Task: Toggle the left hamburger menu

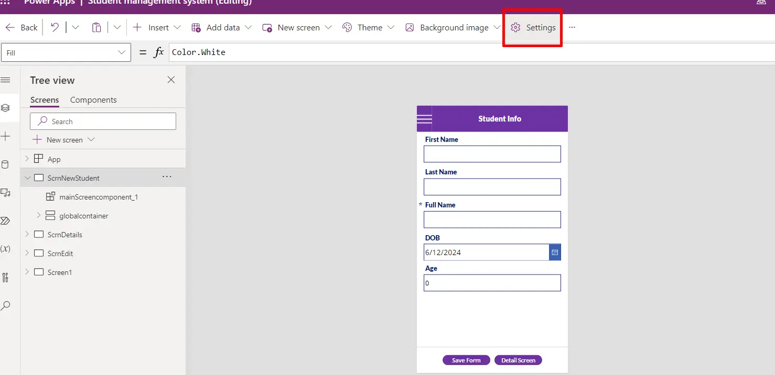Action: (5, 80)
